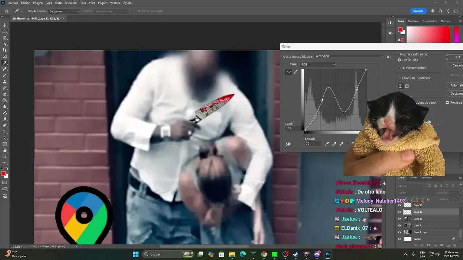The width and height of the screenshot is (463, 260).
Task: Pick the gray point eyedropper in Curvas
Action: (x=334, y=144)
